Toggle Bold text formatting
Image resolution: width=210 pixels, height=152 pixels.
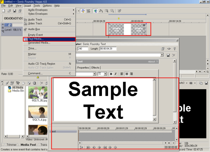click(111, 74)
